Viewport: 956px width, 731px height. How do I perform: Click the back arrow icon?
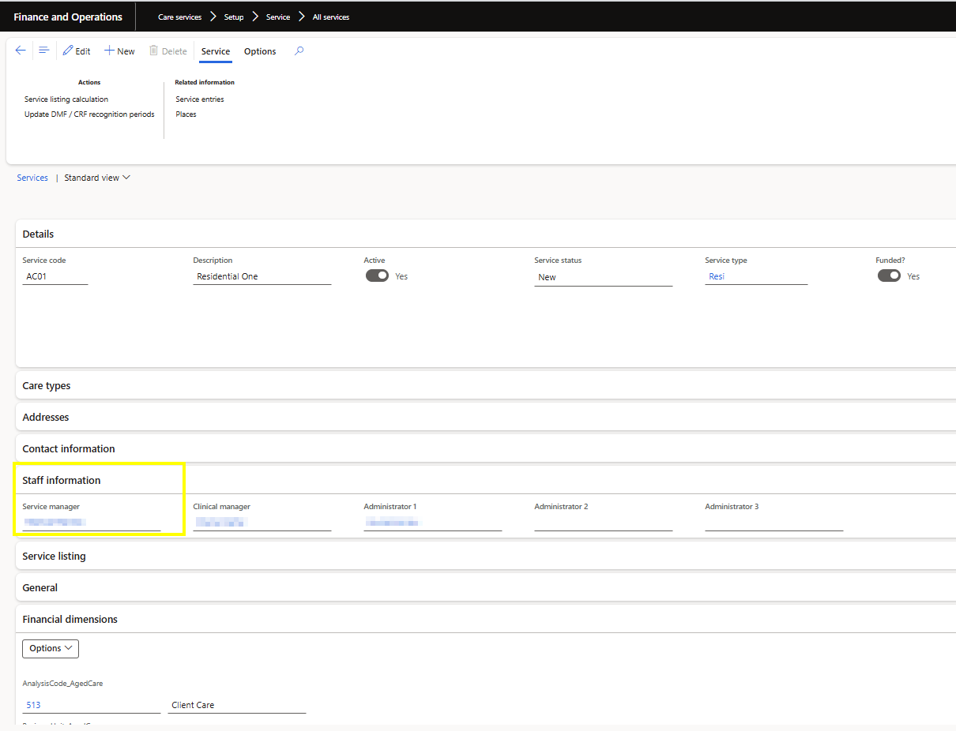coord(21,51)
